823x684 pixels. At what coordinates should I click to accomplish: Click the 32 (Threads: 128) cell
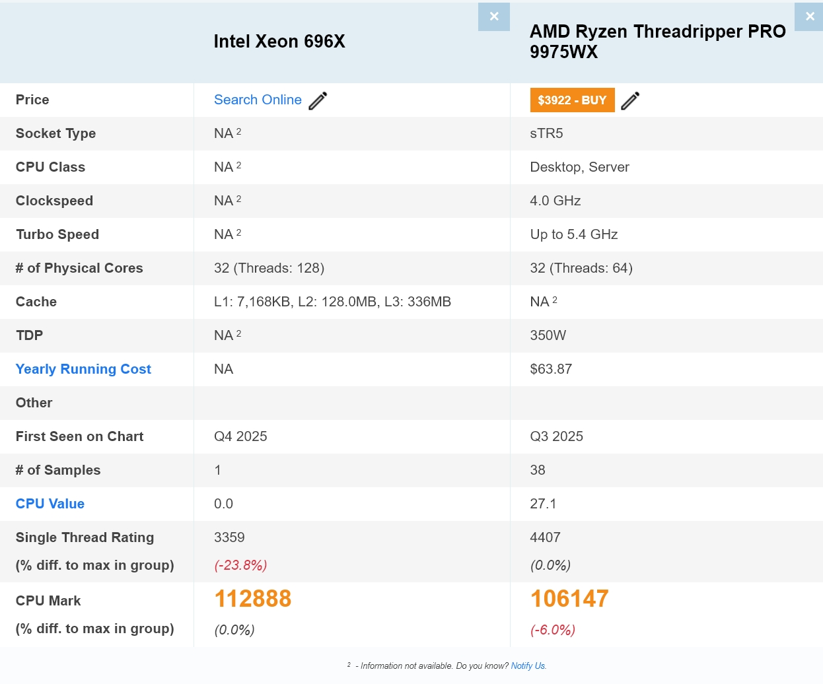click(269, 268)
